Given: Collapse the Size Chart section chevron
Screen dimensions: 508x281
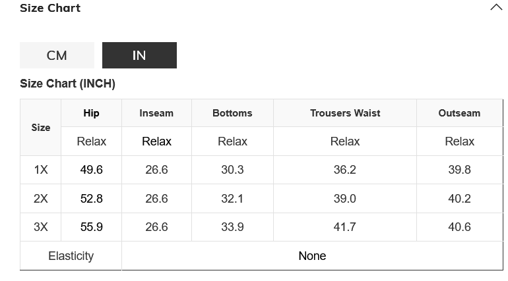Looking at the screenshot, I should pos(496,8).
